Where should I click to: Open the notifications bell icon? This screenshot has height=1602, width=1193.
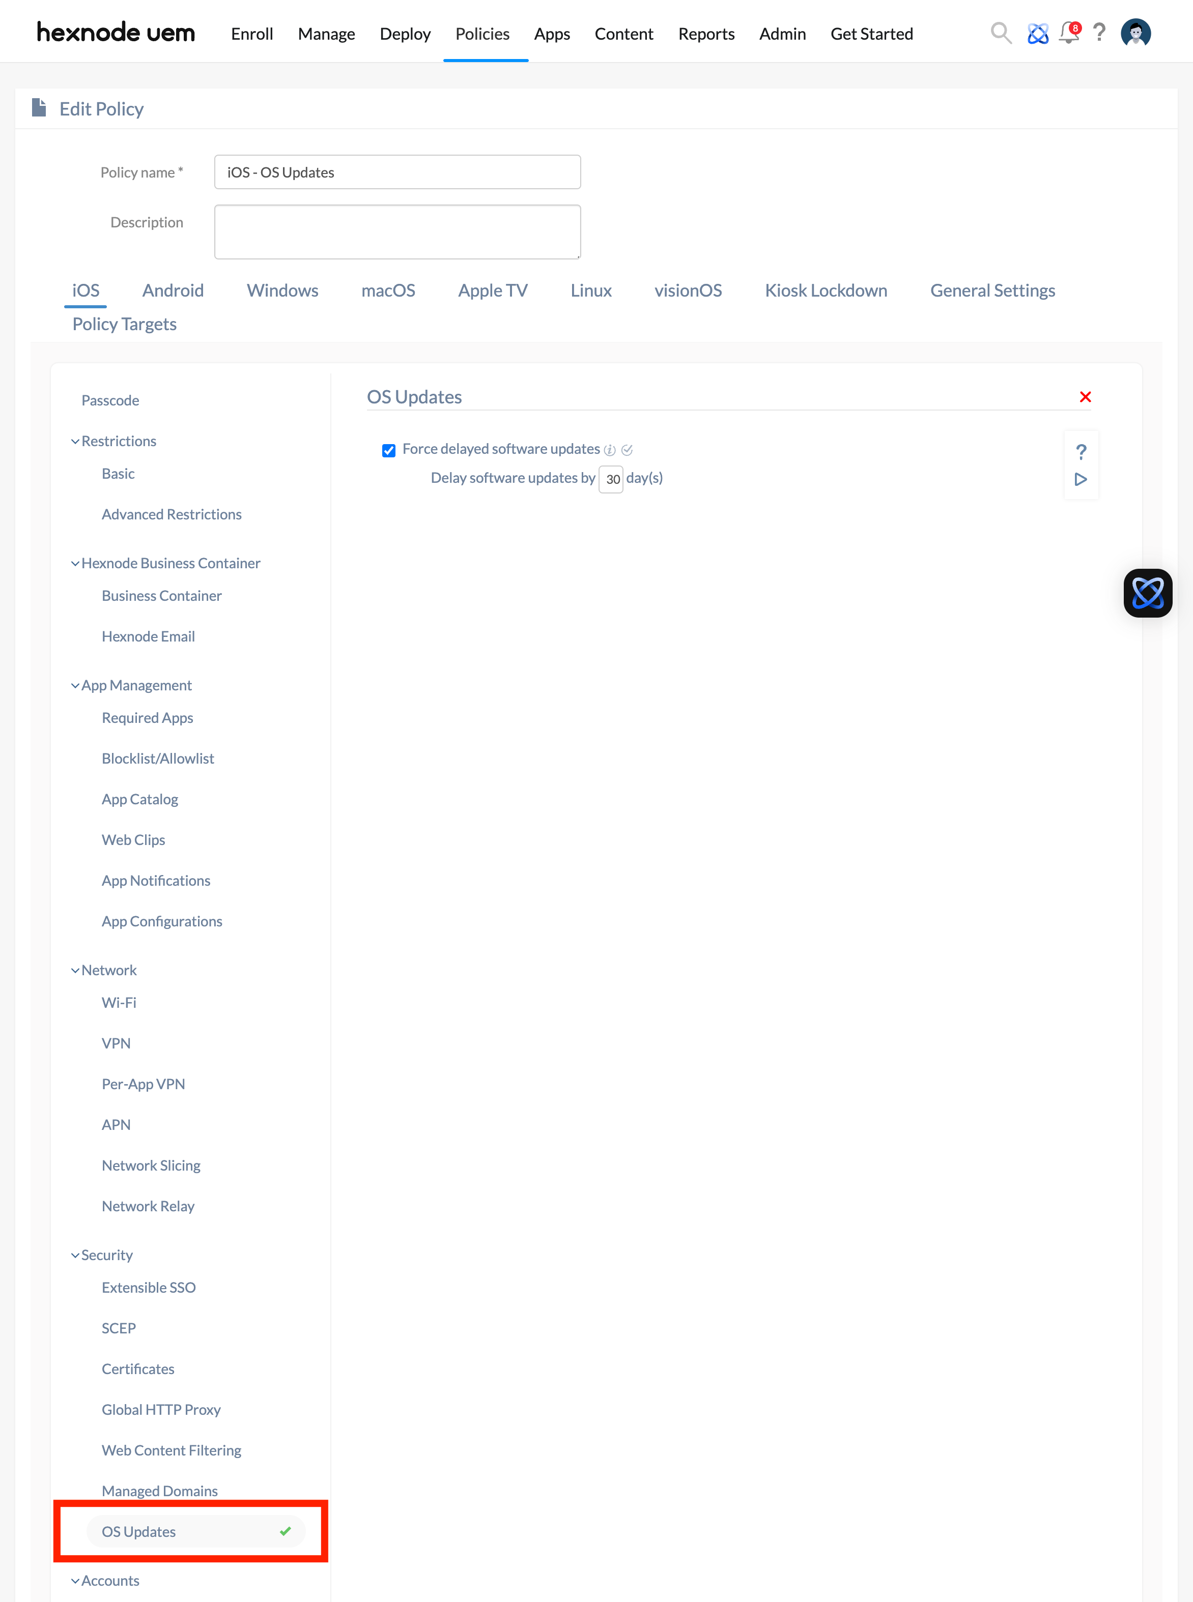pyautogui.click(x=1069, y=33)
